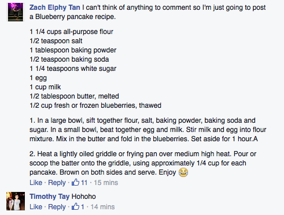
Task: Open Timothy Tay's profile picture
Action: 16,201
